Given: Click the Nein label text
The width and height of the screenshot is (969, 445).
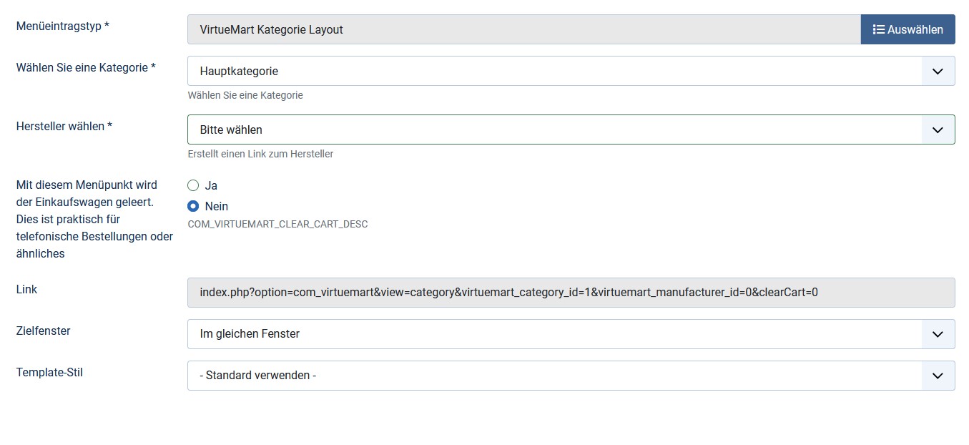Looking at the screenshot, I should 217,206.
